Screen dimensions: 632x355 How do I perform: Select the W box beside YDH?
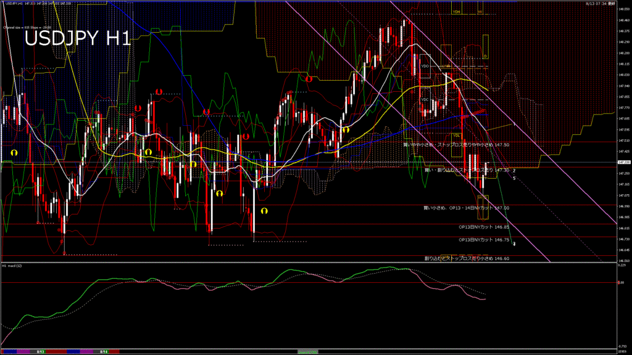point(480,12)
